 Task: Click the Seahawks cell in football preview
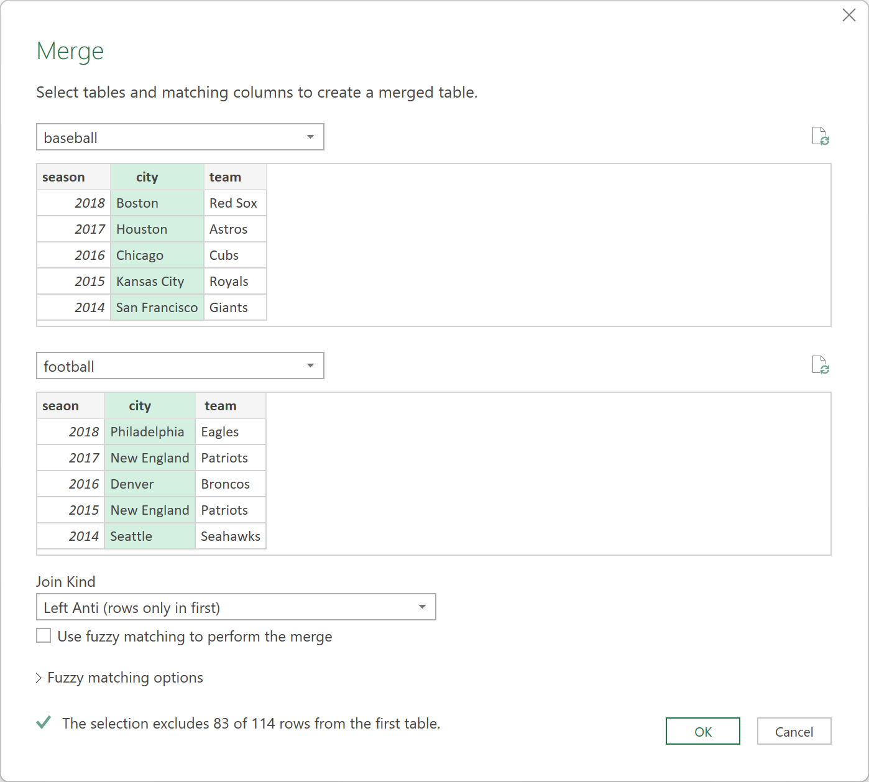[230, 536]
